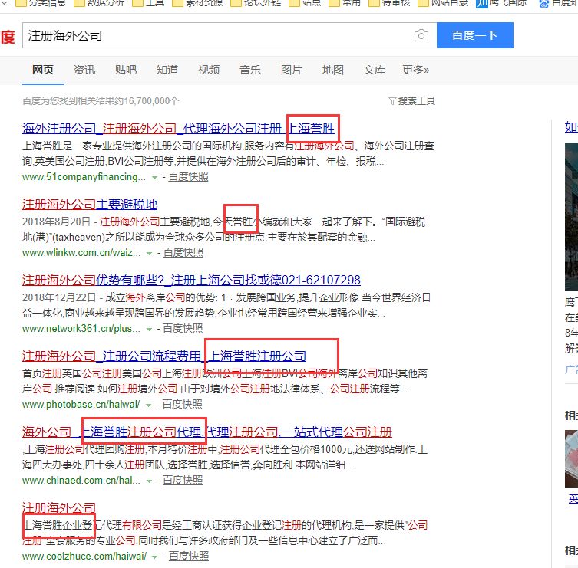Expand dropdown arrow next to wlinkw.com.cn URL
This screenshot has width=578, height=568.
(150, 252)
